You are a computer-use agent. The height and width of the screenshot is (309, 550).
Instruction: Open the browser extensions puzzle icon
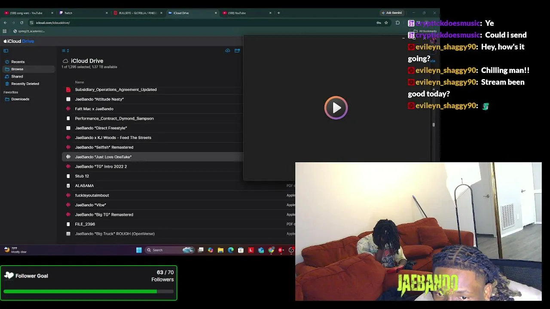coord(397,23)
